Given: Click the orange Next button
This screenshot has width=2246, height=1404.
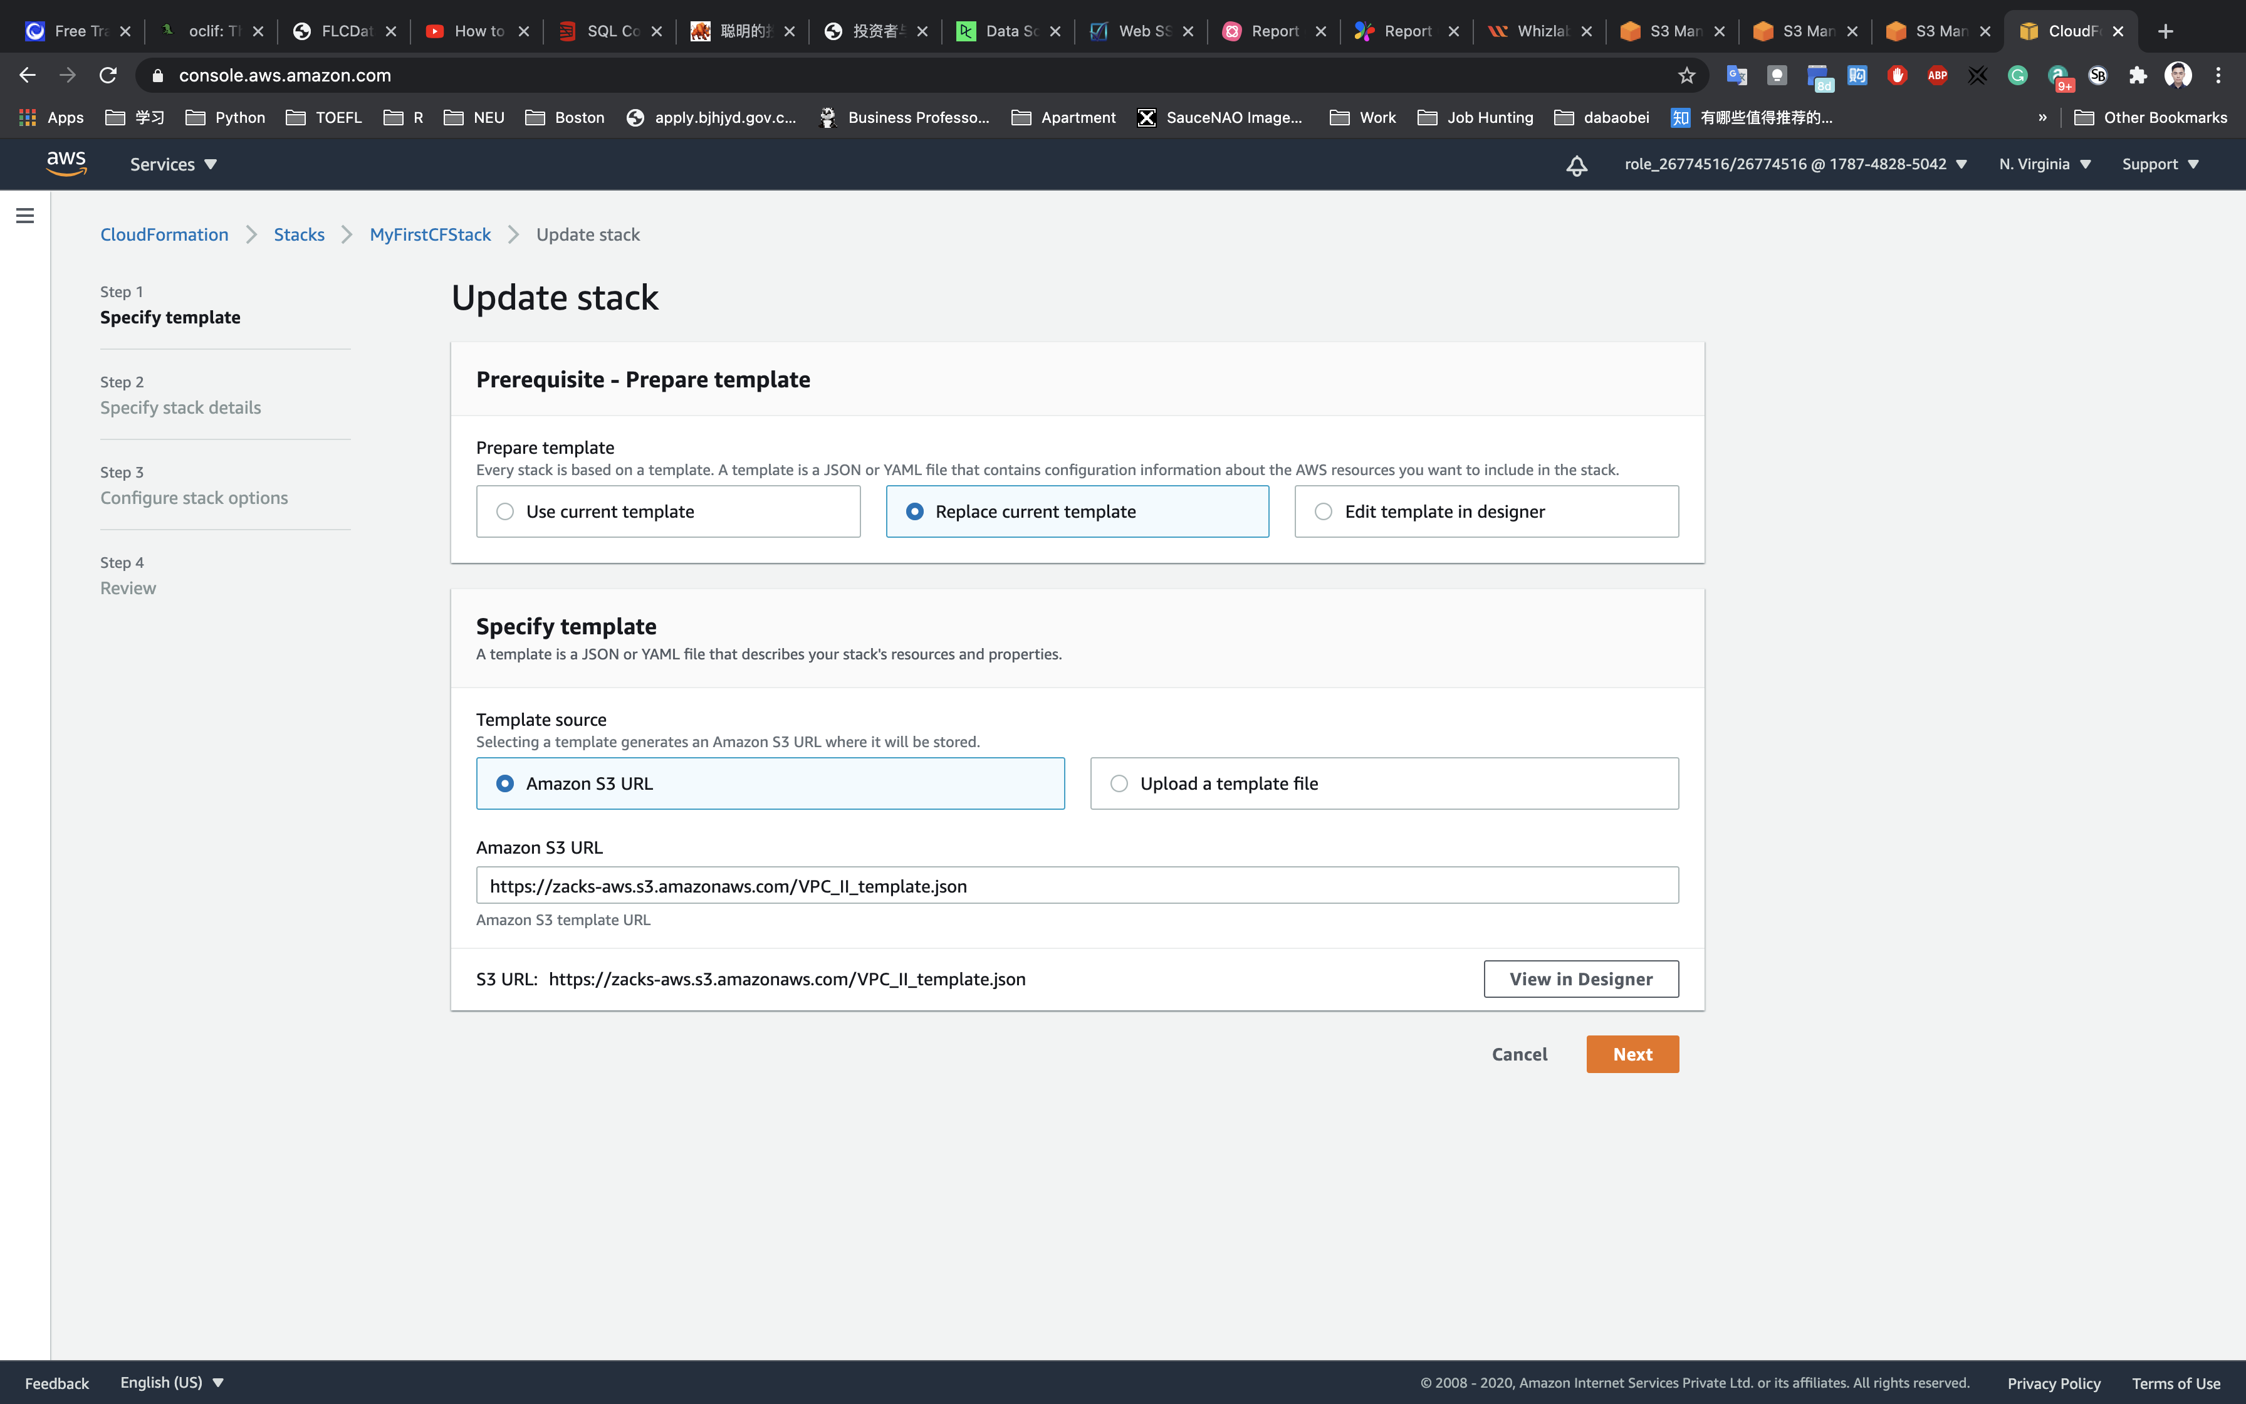Looking at the screenshot, I should 1632,1054.
